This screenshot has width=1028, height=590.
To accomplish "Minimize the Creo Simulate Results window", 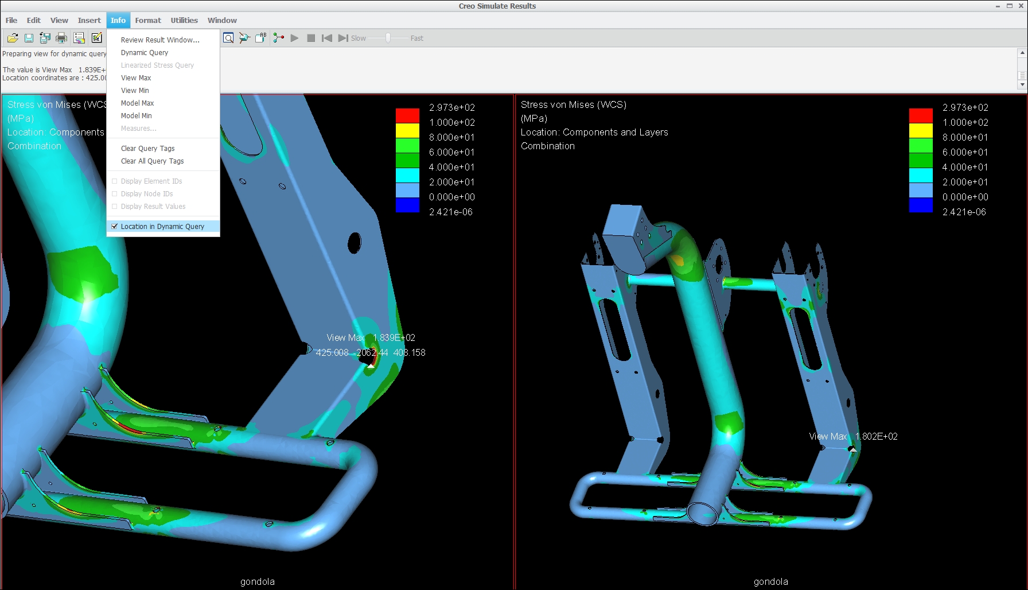I will 998,6.
